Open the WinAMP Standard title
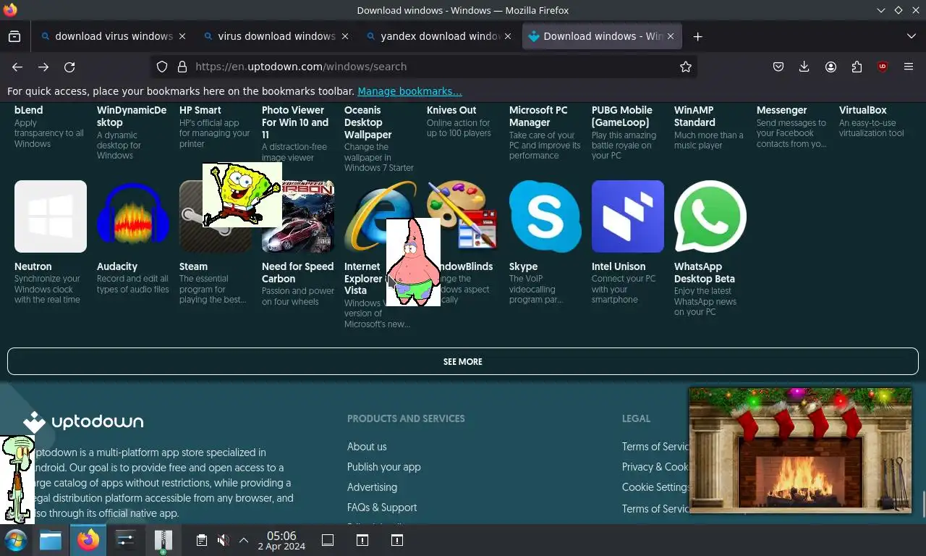 pos(694,117)
